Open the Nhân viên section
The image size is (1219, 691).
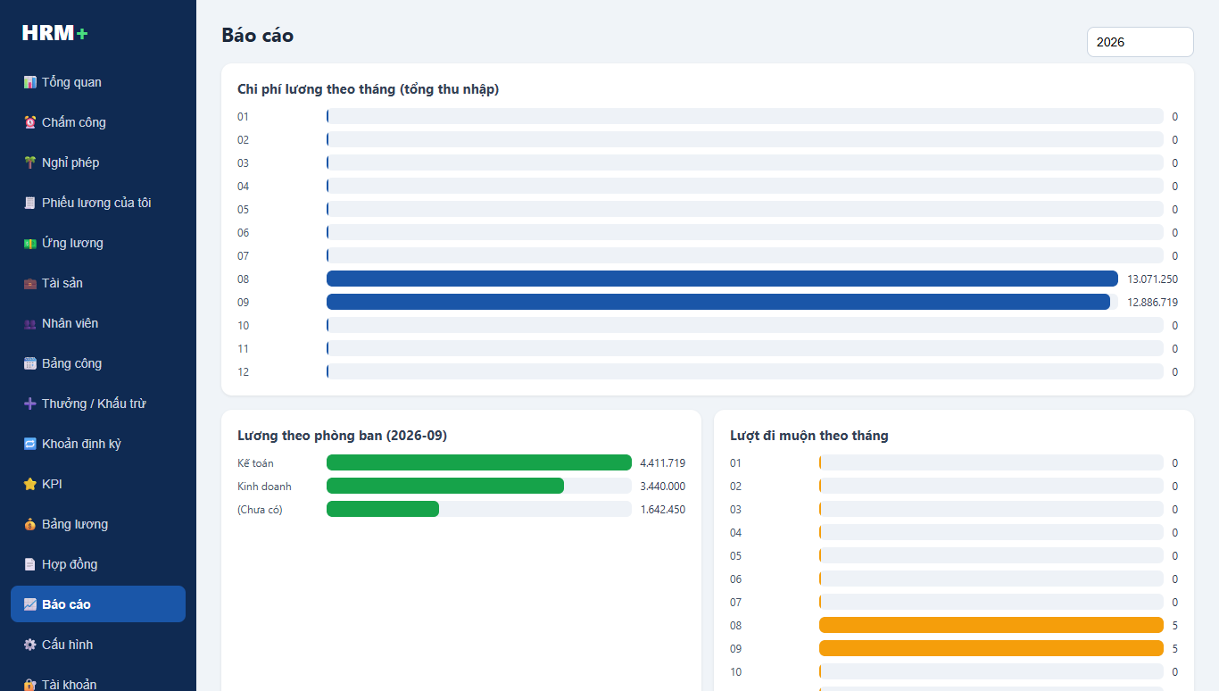coord(98,323)
